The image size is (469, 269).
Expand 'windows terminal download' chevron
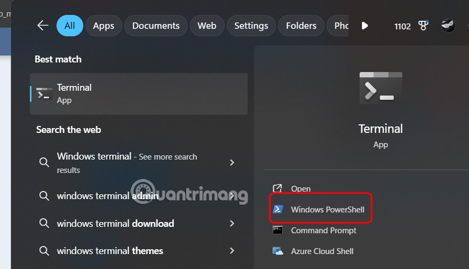point(232,224)
